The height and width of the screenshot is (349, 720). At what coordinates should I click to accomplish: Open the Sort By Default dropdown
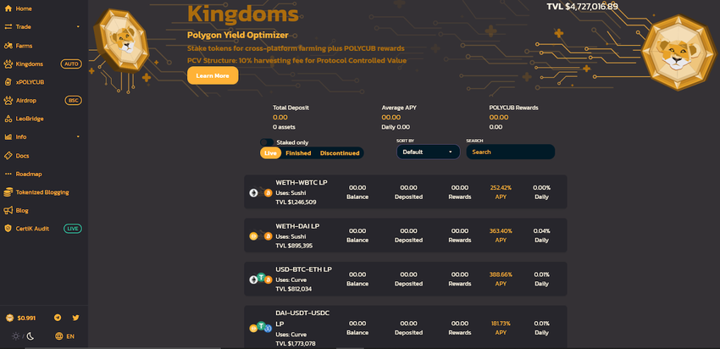[x=428, y=152]
